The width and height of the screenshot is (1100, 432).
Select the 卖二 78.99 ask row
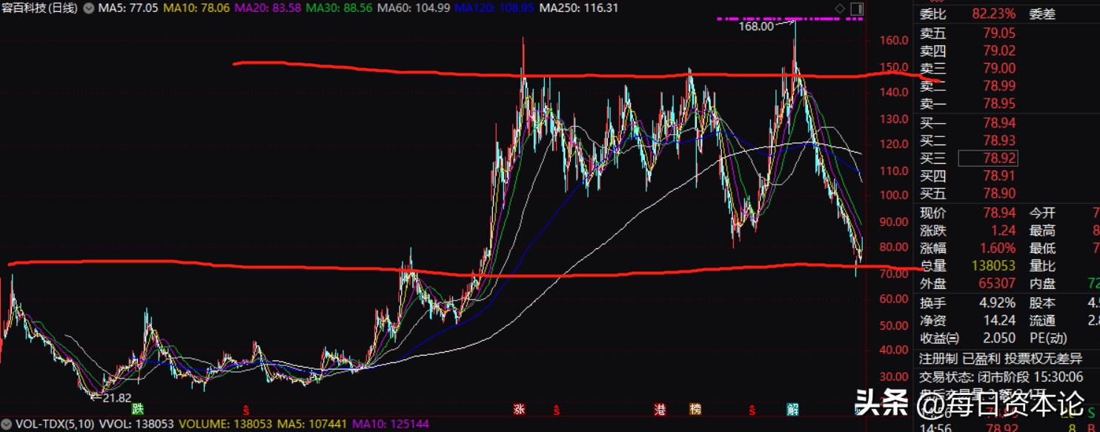coord(968,86)
